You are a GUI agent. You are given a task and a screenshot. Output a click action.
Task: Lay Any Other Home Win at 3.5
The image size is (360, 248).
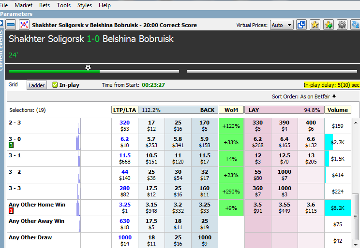[x=258, y=207]
